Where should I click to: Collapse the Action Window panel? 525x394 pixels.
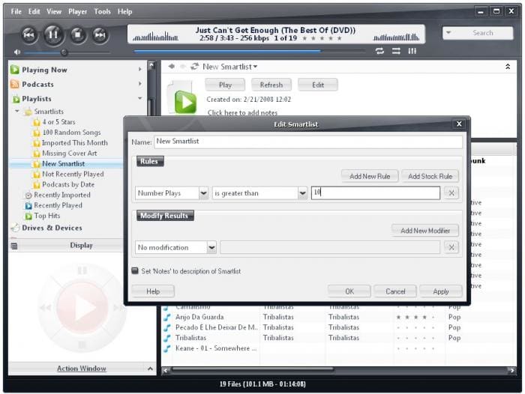click(150, 369)
